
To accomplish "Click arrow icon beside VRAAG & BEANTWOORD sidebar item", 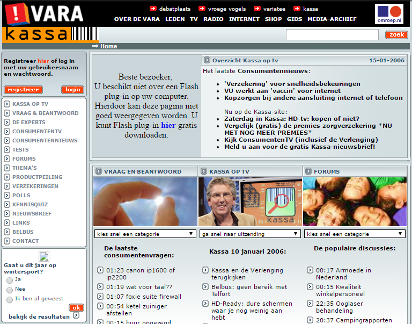I will 7,113.
